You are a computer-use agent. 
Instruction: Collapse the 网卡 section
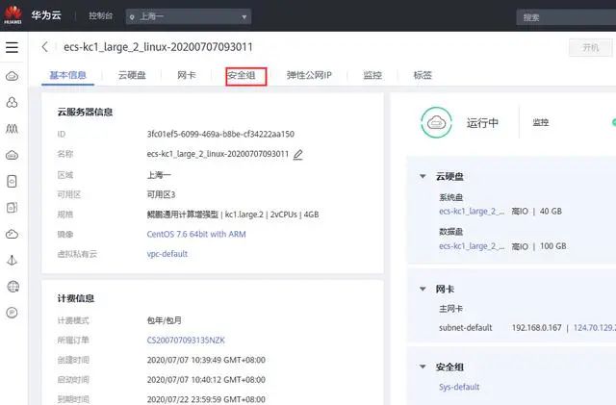[x=423, y=289]
